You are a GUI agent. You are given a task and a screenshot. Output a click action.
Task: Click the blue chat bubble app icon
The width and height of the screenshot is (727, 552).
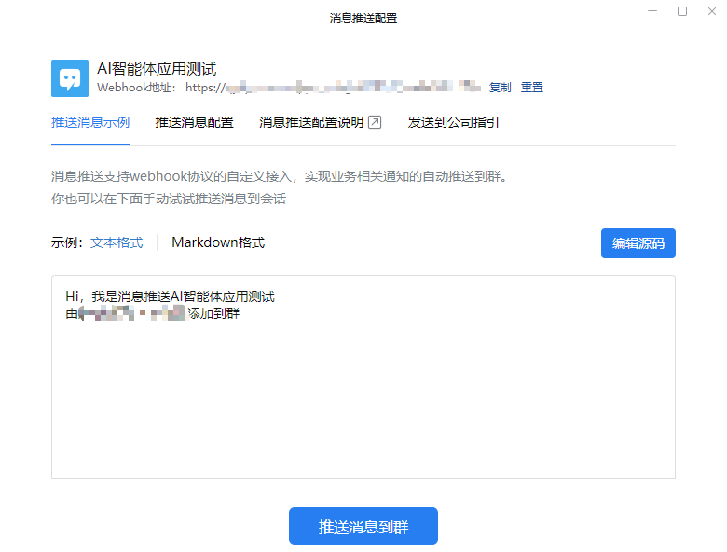70,78
